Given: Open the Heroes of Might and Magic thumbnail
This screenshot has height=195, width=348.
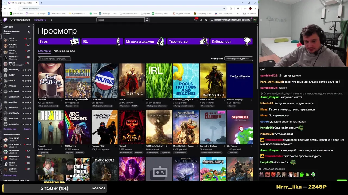Looking at the screenshot, I should 78,80.
